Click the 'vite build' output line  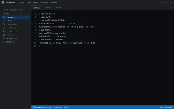point(45,17)
